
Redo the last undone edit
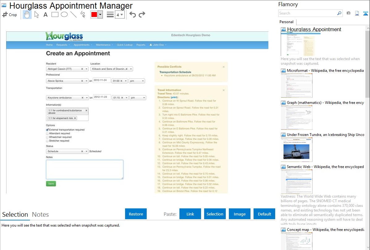[142, 14]
